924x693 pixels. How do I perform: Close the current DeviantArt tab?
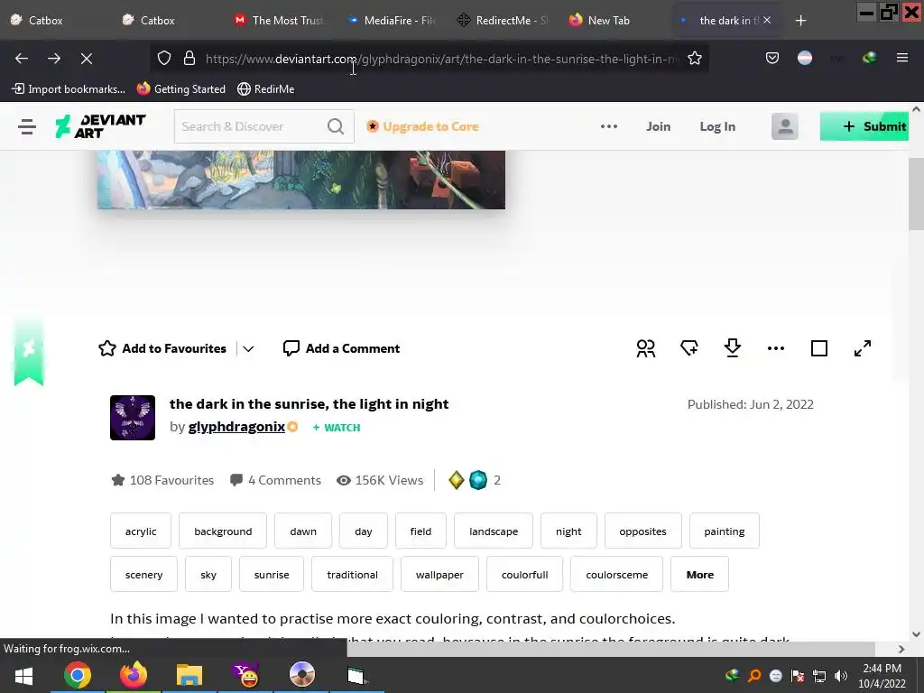767,21
